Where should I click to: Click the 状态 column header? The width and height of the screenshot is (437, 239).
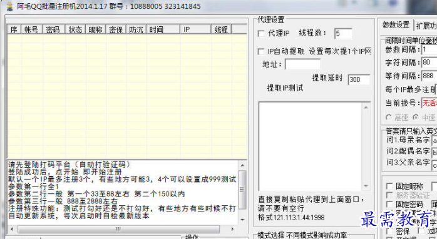[x=75, y=29]
